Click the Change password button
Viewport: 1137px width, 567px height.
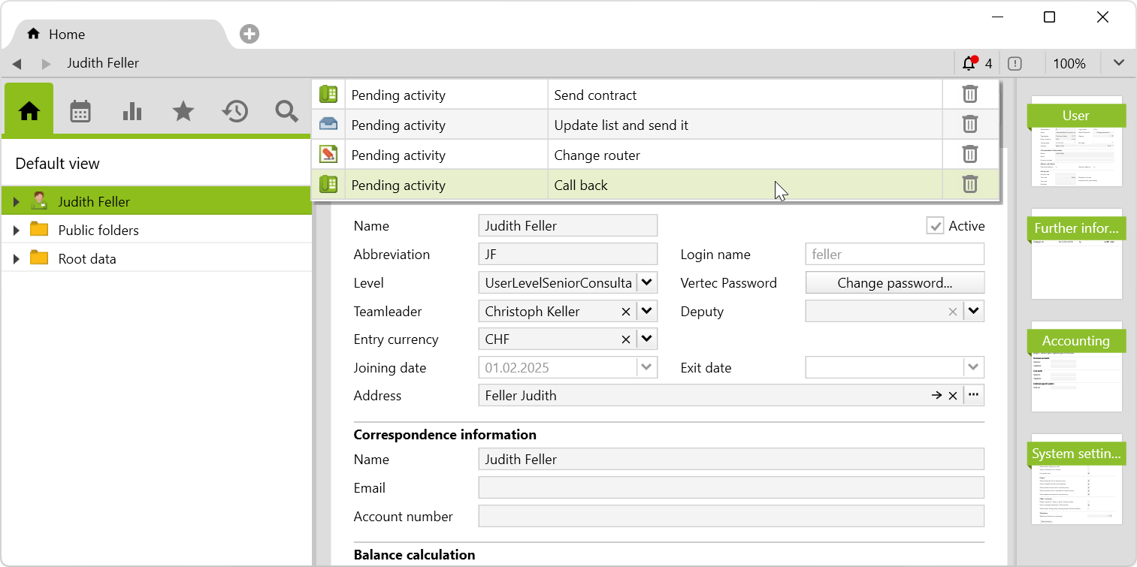tap(894, 283)
